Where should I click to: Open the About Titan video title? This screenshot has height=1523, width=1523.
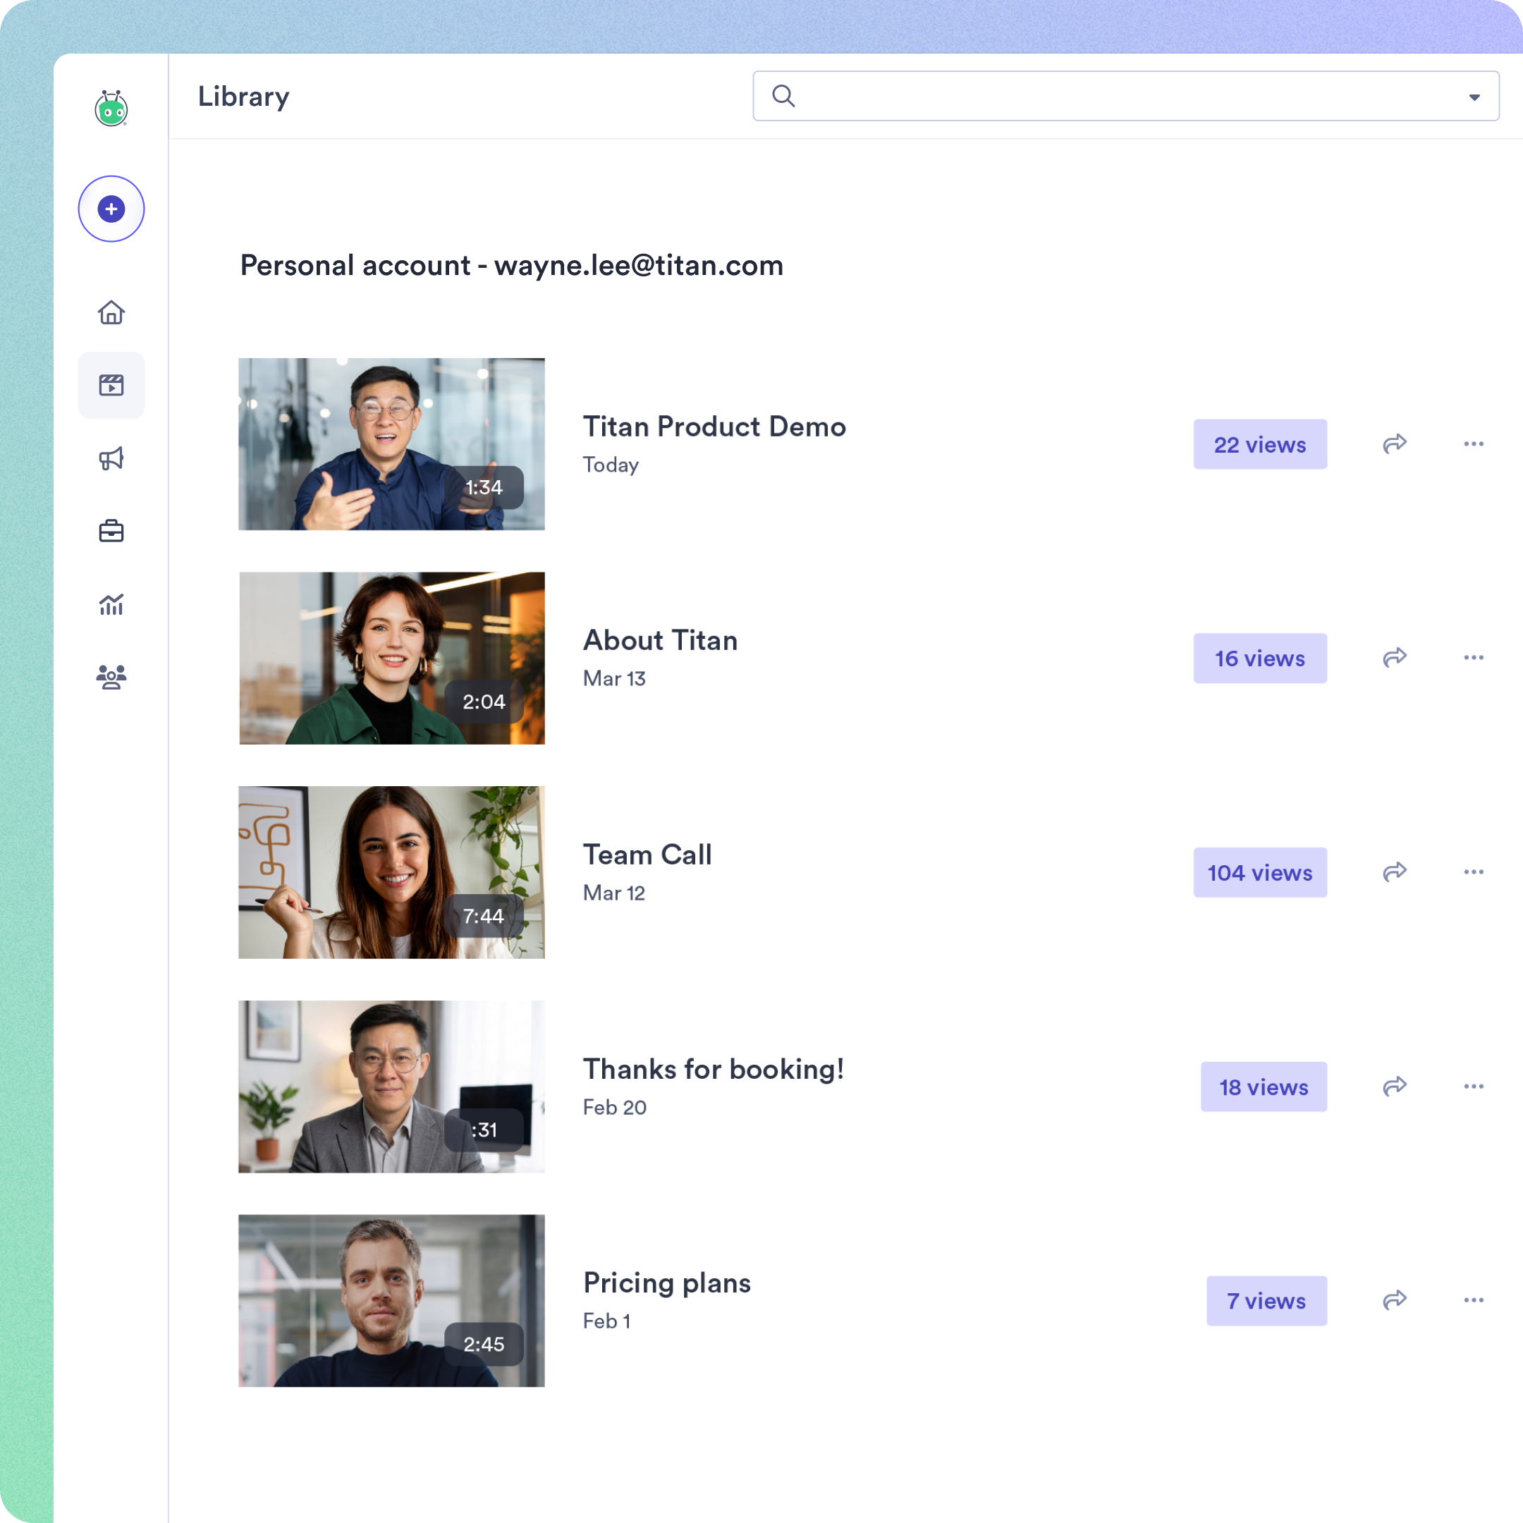[660, 640]
